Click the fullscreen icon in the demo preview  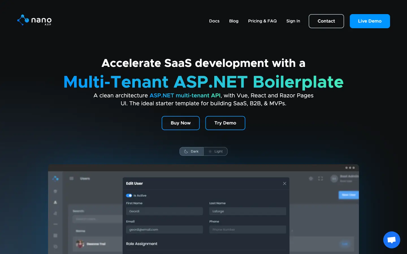click(321, 178)
